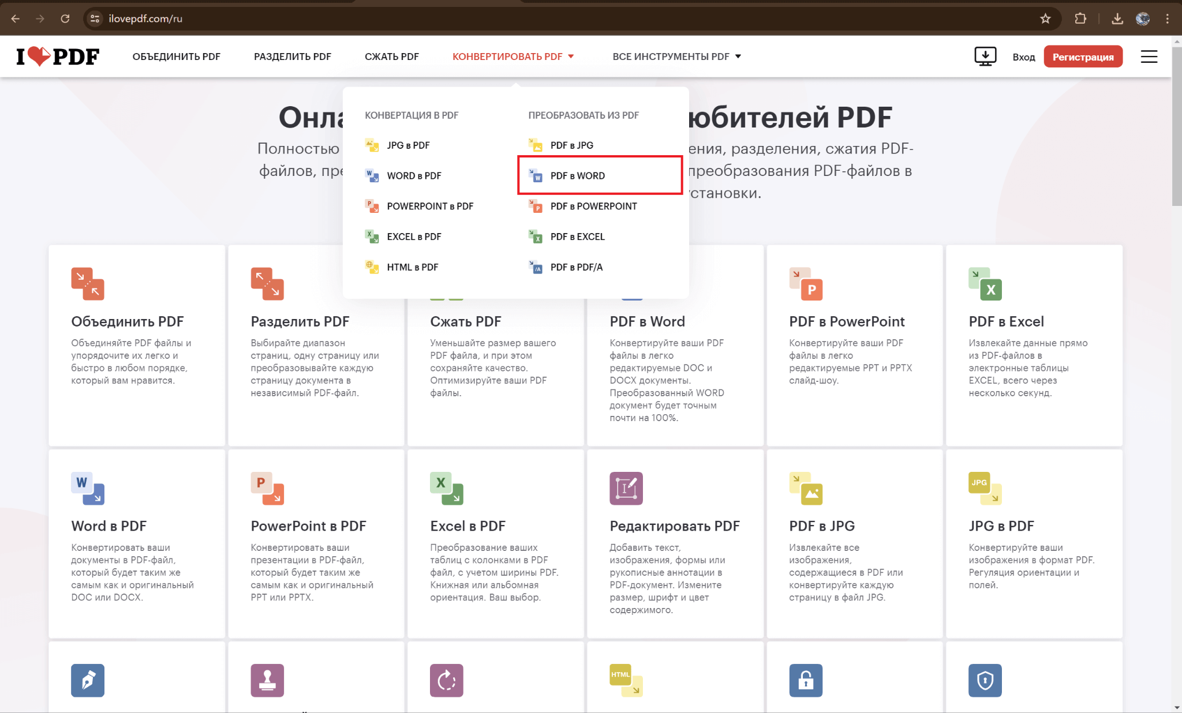Viewport: 1182px width, 713px height.
Task: Click the stamp watermark tool icon
Action: click(267, 681)
